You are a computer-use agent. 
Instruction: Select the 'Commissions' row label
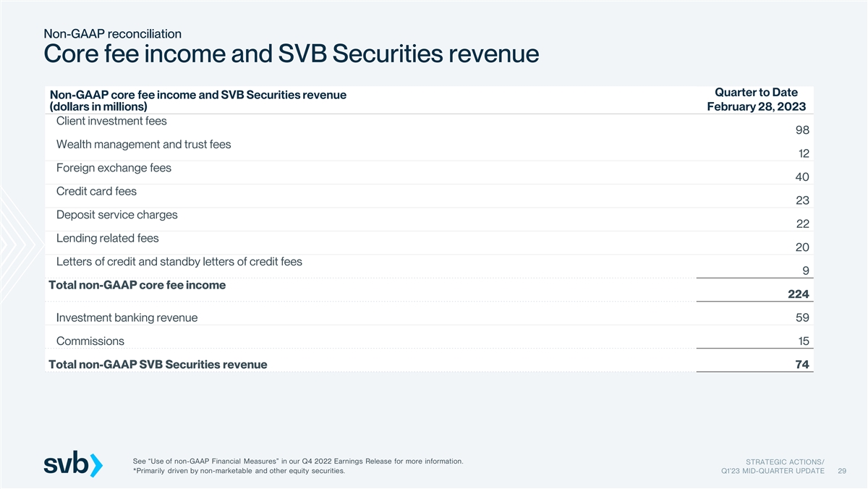coord(90,341)
